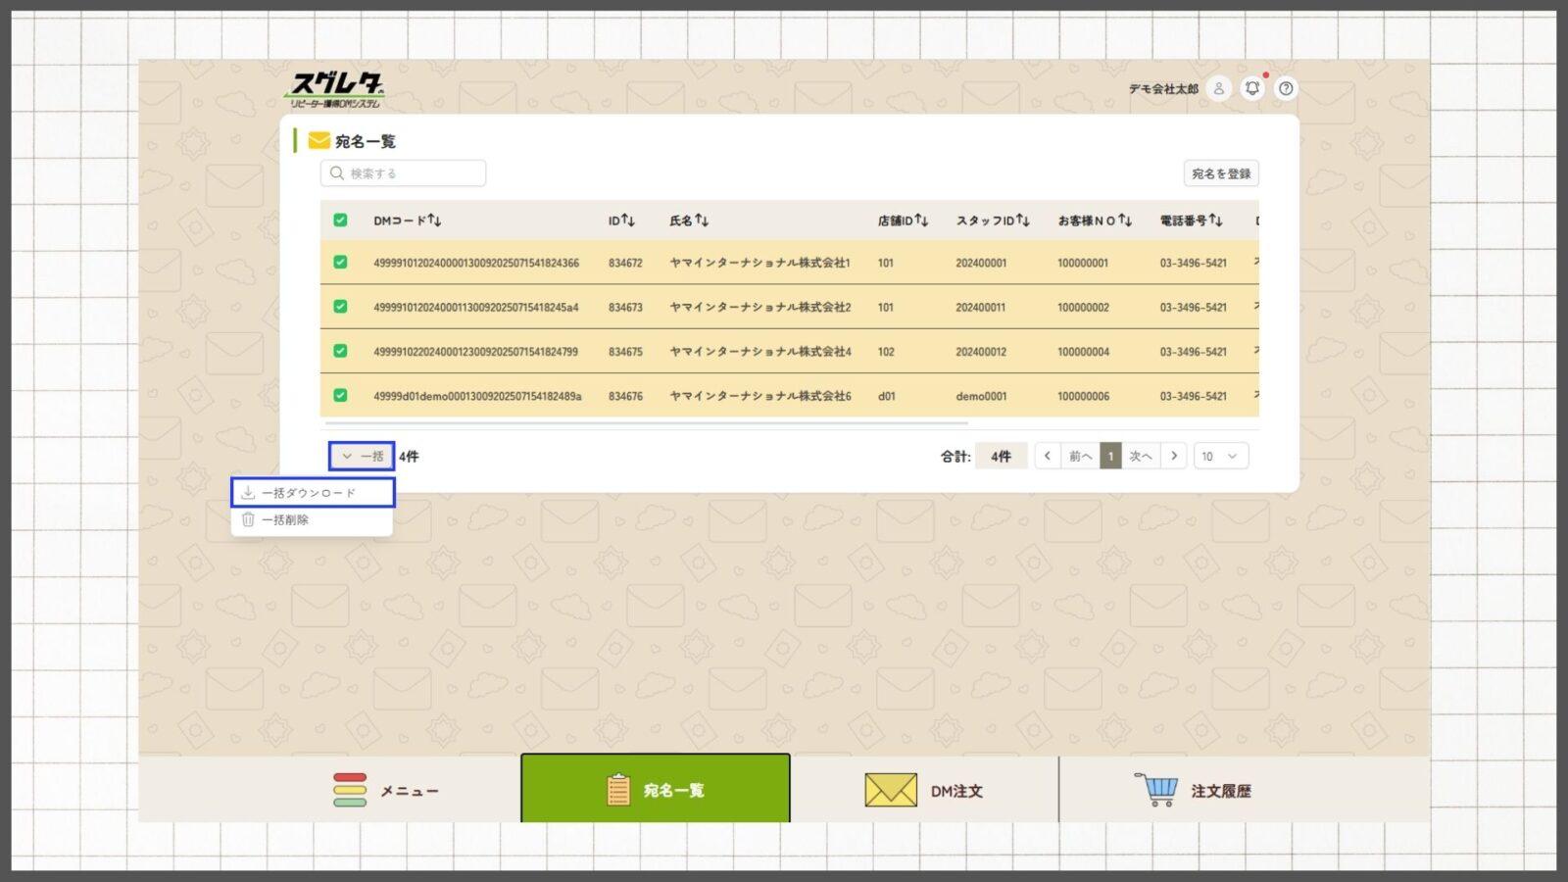
Task: Click the horizontal table scrollbar
Action: [647, 423]
